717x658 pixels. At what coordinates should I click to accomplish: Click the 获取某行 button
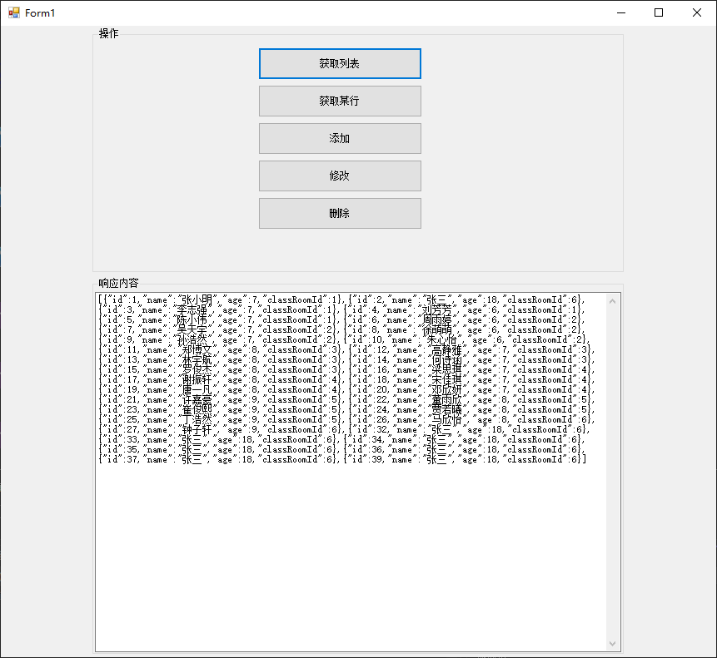point(340,101)
